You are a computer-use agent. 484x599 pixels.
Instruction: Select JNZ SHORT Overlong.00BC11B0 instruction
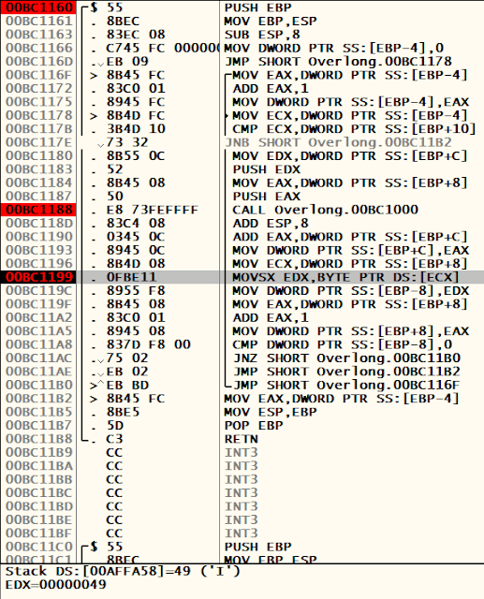[346, 358]
